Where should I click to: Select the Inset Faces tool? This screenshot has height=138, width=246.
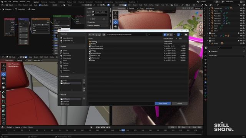tap(3, 111)
